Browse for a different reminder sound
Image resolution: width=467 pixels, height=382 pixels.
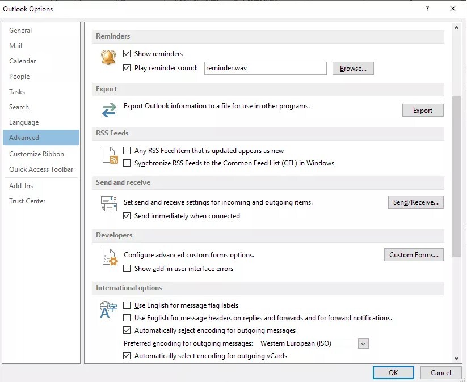[353, 68]
